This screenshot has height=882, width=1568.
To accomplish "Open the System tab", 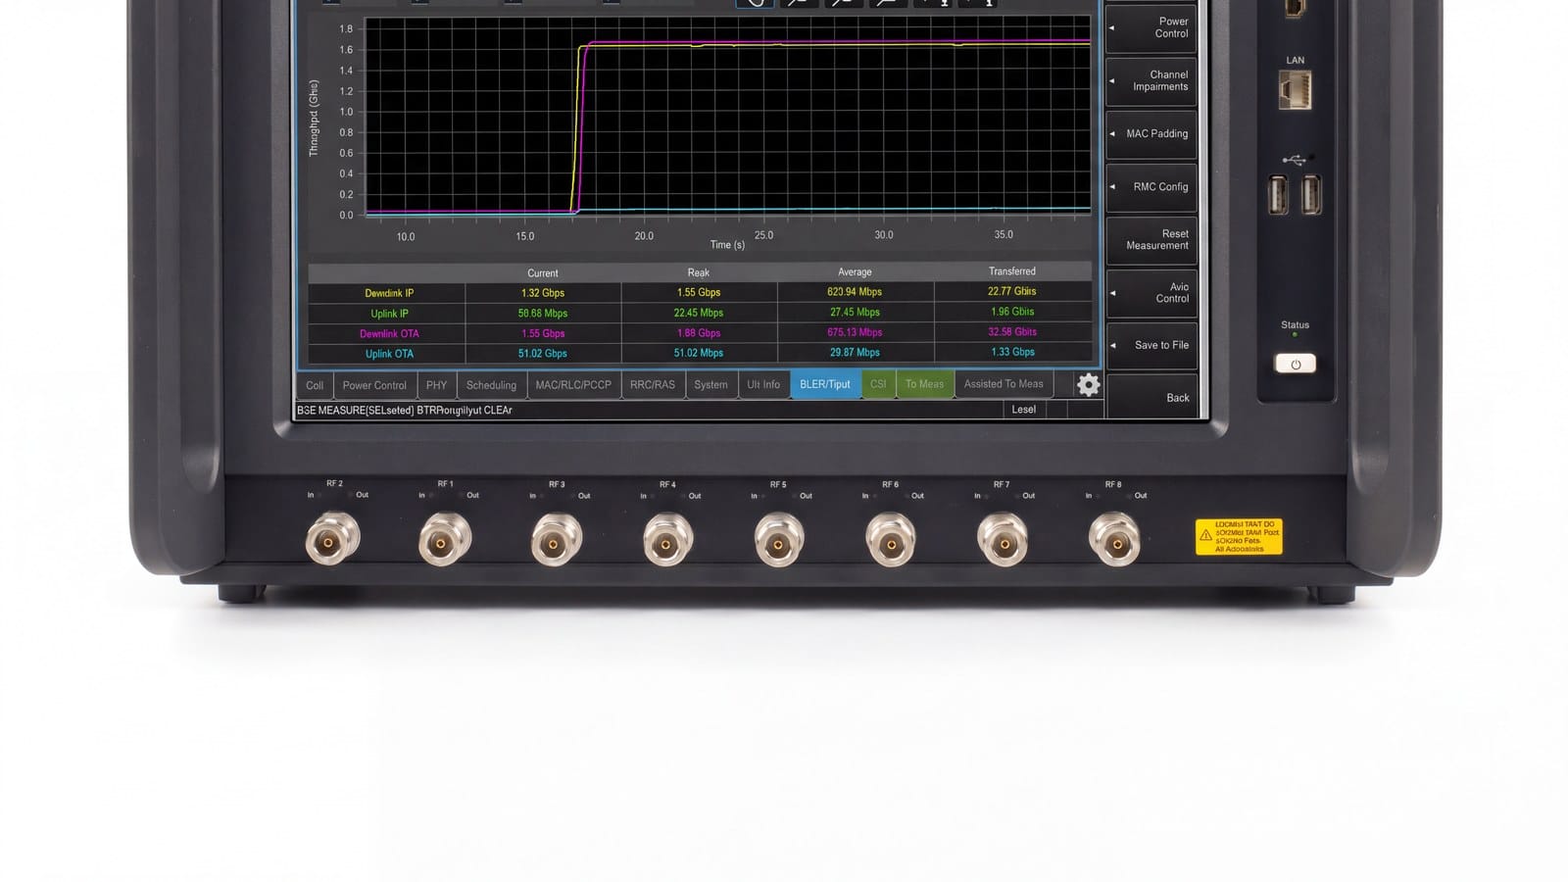I will [710, 385].
